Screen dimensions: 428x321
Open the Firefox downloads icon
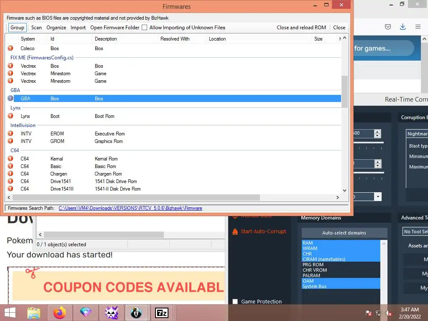click(403, 26)
